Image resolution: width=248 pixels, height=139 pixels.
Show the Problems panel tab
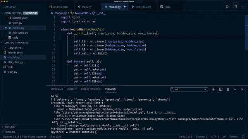coord(57,89)
